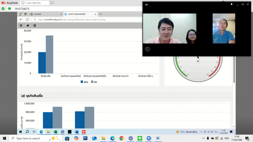Open remote taskbar search icon
This screenshot has width=253, height=142.
pos(27,132)
